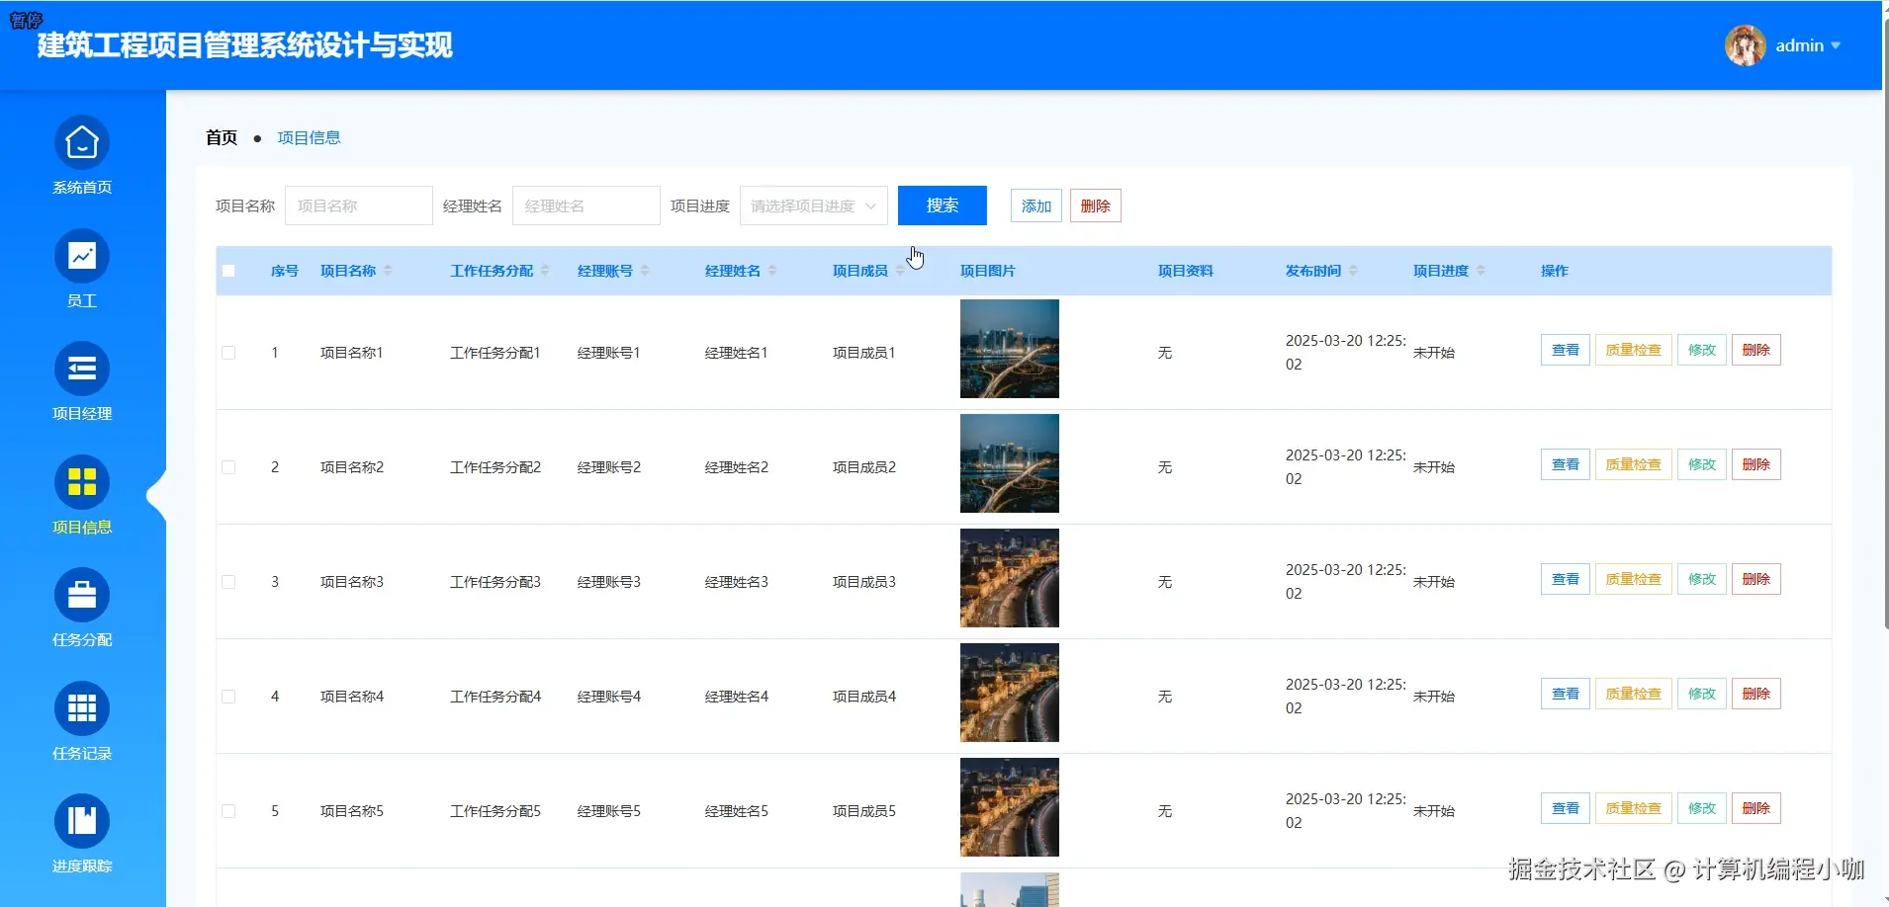The width and height of the screenshot is (1889, 907).
Task: Go to 首页 breadcrumb
Action: pos(222,137)
